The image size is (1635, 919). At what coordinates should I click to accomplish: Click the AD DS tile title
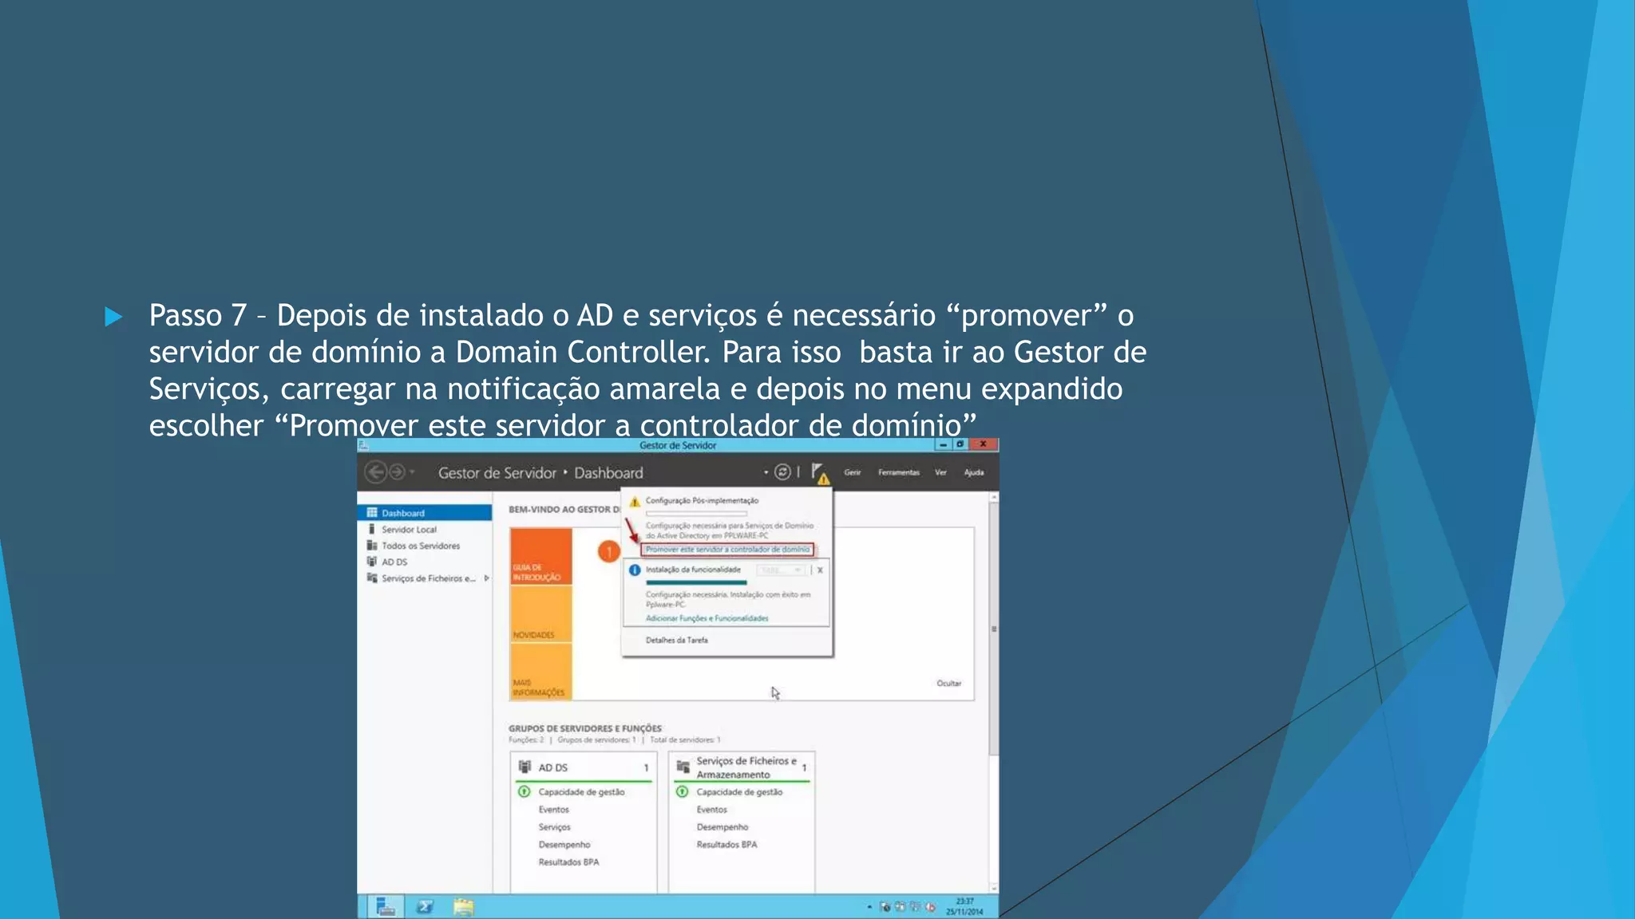coord(552,767)
